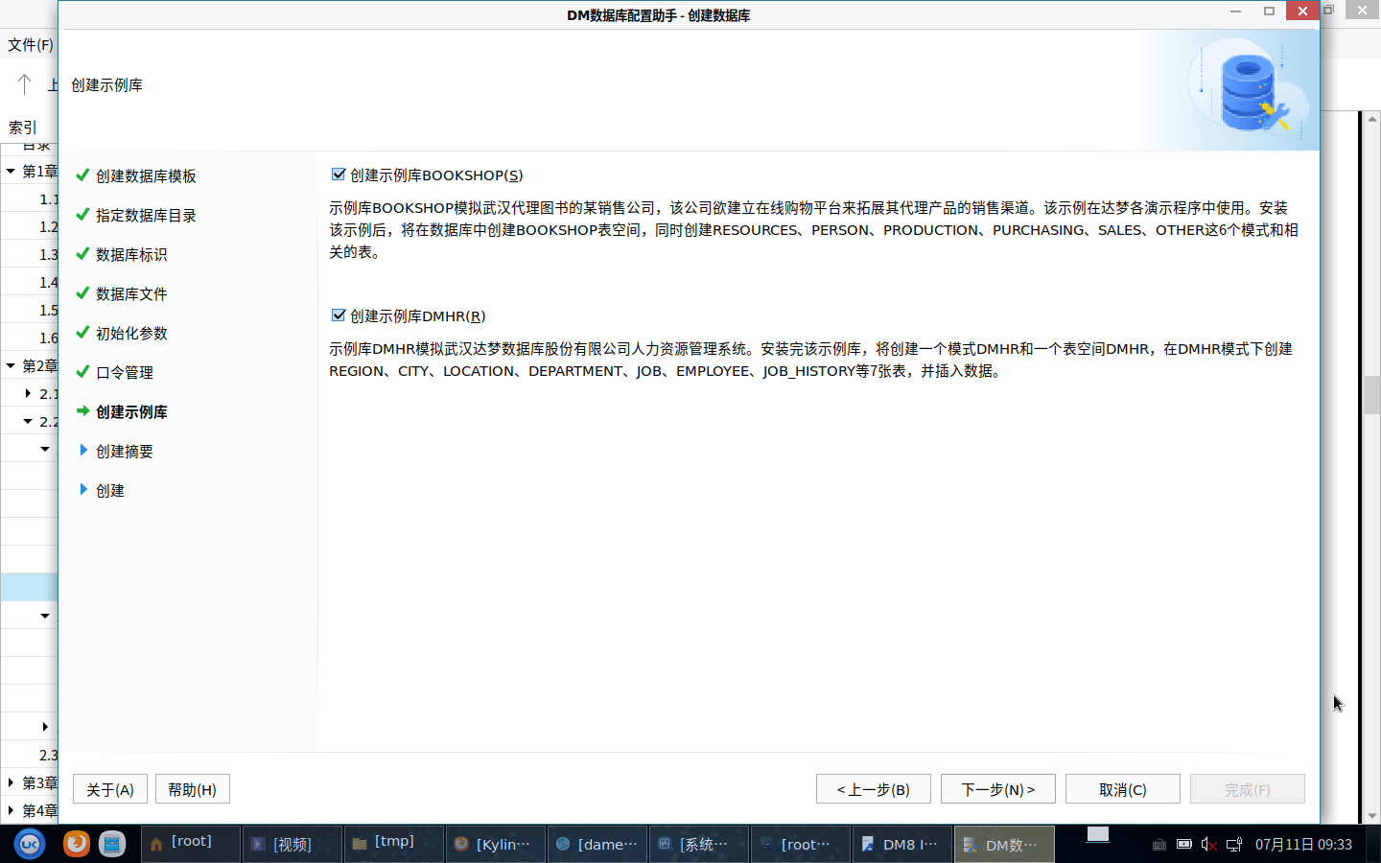Collapse the 第1章 tree node
Image resolution: width=1381 pixels, height=863 pixels.
[x=11, y=172]
